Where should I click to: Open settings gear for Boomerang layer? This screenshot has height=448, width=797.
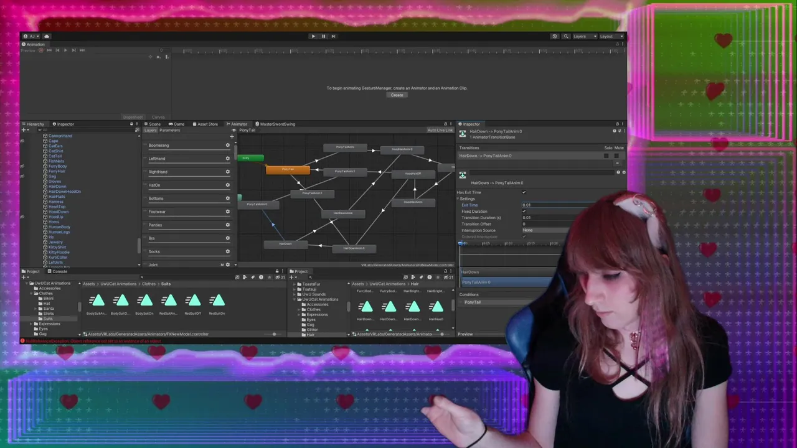(x=227, y=145)
